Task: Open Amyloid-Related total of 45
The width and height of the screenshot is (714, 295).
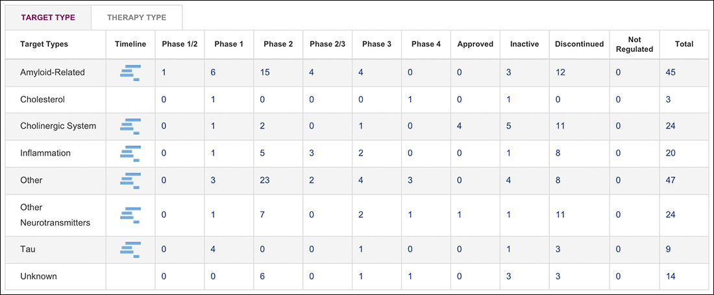Action: (x=671, y=73)
